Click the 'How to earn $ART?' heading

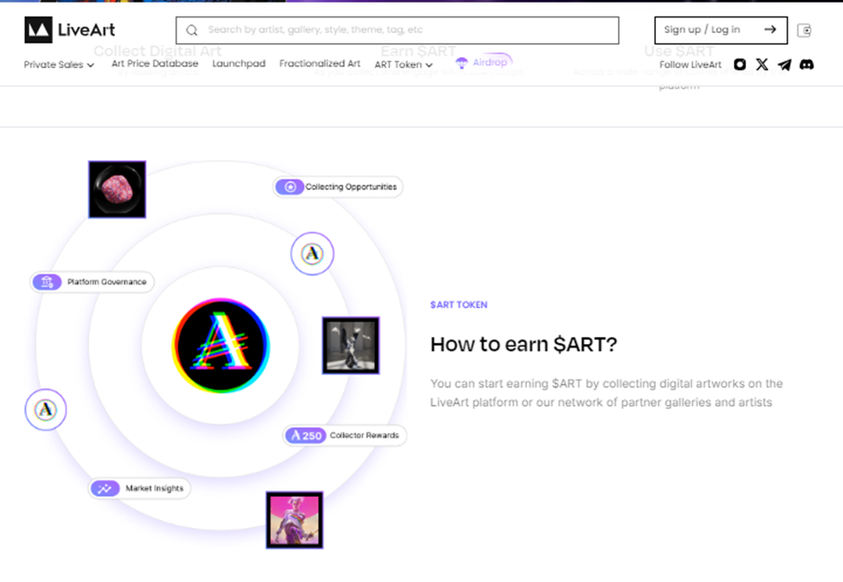pyautogui.click(x=524, y=344)
